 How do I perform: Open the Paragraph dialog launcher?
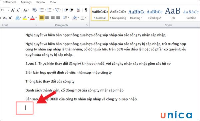coord(87,25)
